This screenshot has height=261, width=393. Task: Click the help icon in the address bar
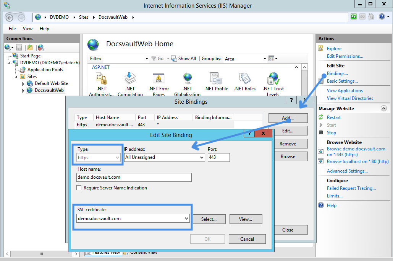tap(381, 17)
